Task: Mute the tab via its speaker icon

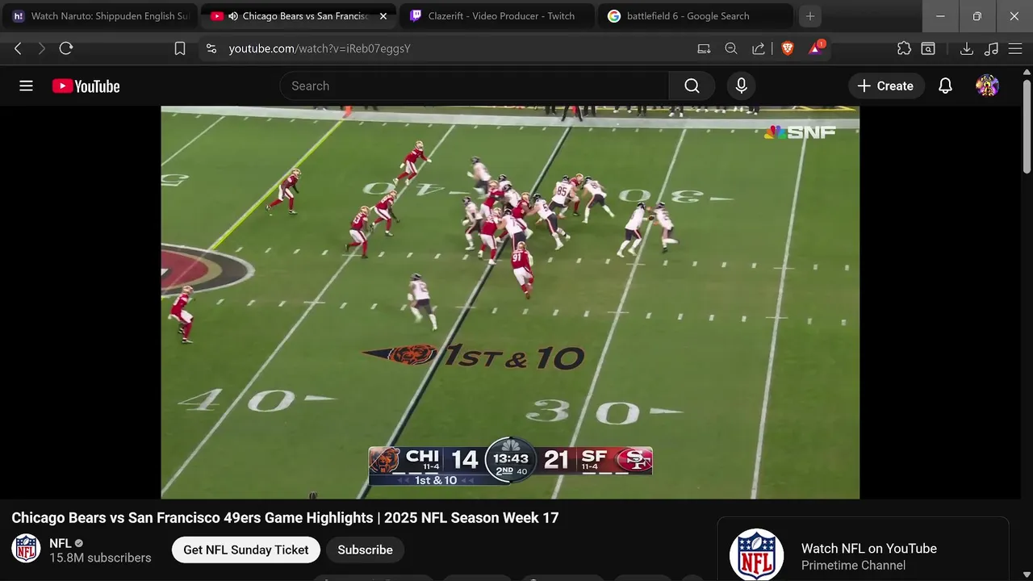Action: 233,16
